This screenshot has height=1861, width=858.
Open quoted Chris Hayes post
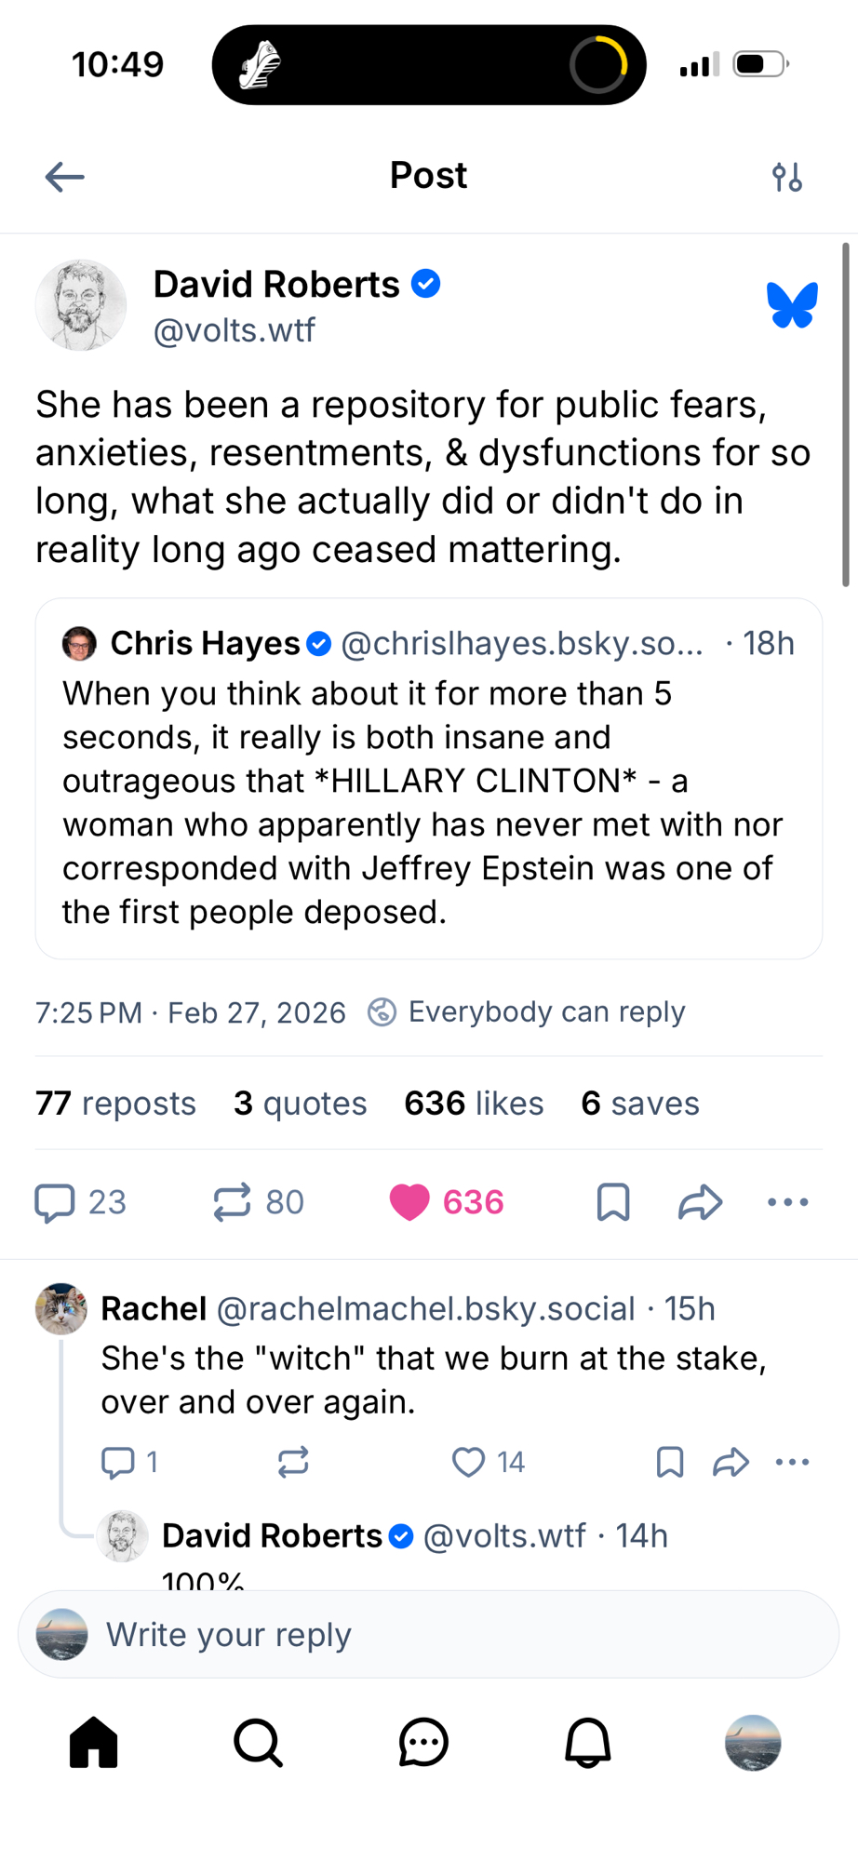428,800
